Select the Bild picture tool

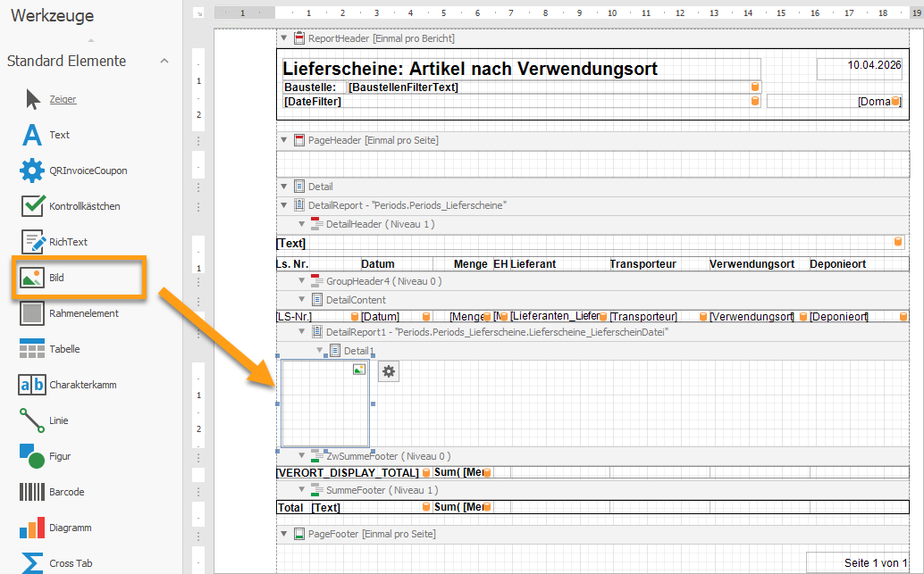[x=41, y=278]
